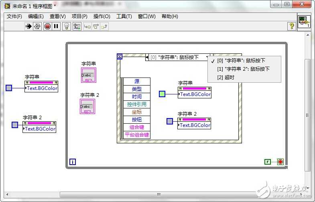The height and width of the screenshot is (202, 315).
Task: Open the 项目(P) menu
Action: (x=79, y=16)
